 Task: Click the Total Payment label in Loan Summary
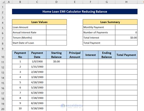pyautogui.click(x=99, y=43)
